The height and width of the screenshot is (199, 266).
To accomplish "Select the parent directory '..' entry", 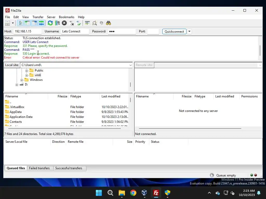I will pos(66,102).
